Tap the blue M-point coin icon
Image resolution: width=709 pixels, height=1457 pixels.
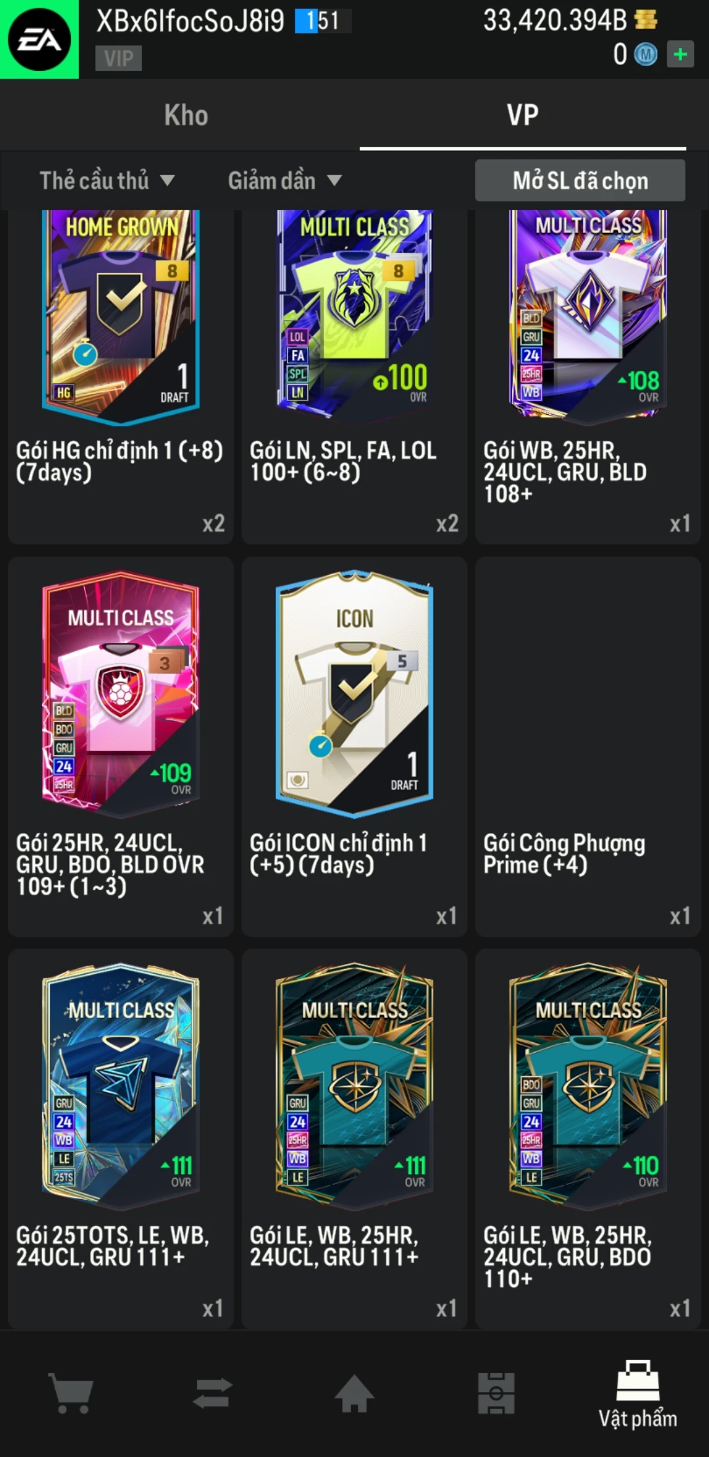tap(646, 54)
